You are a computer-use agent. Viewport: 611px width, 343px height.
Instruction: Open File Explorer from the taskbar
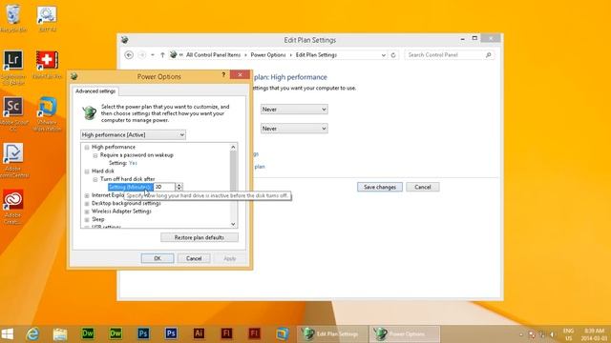point(60,333)
